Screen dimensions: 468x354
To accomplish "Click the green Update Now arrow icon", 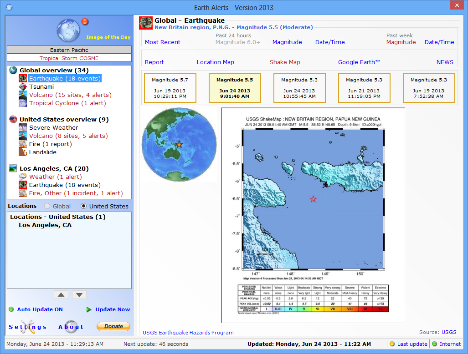I will pyautogui.click(x=89, y=309).
